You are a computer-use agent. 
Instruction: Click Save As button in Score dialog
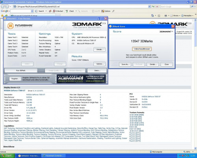tap(125, 64)
